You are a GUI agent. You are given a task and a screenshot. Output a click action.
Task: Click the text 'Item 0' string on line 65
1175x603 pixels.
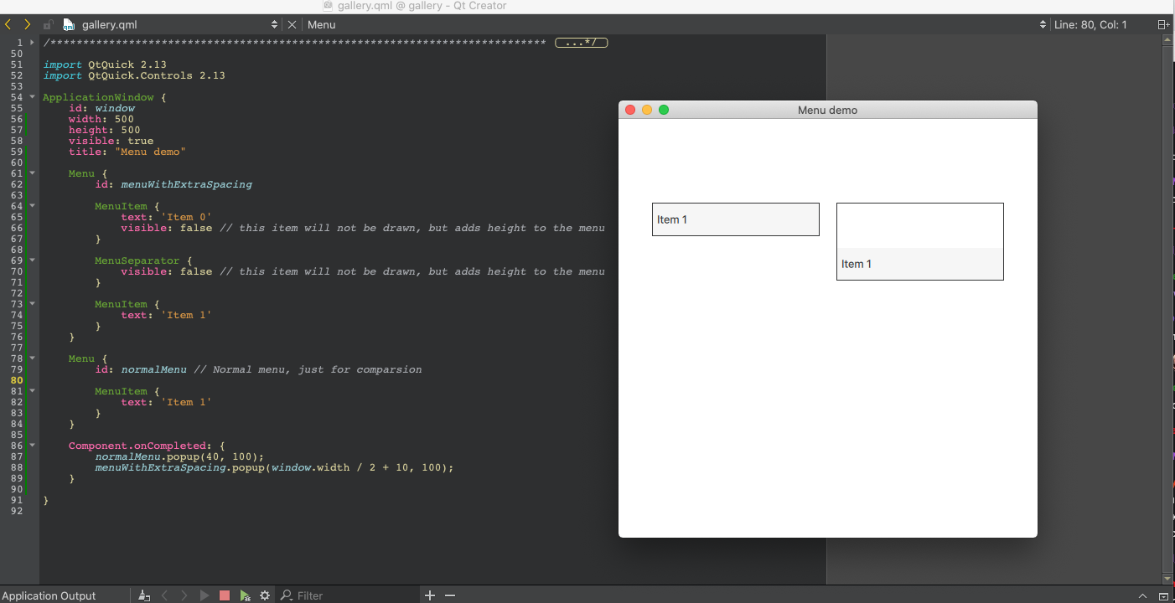(186, 217)
